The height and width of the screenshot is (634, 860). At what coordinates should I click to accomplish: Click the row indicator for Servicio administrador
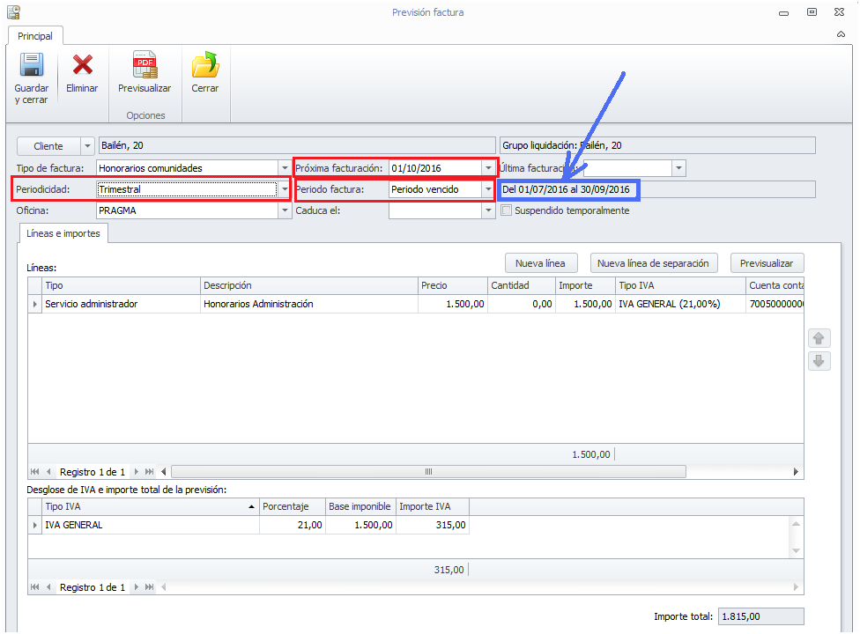[34, 304]
